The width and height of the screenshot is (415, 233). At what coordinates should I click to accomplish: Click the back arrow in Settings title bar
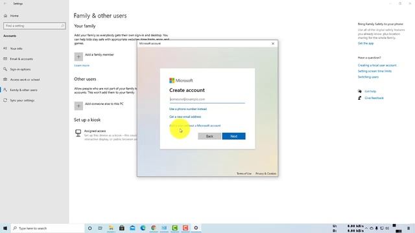pos(5,4)
